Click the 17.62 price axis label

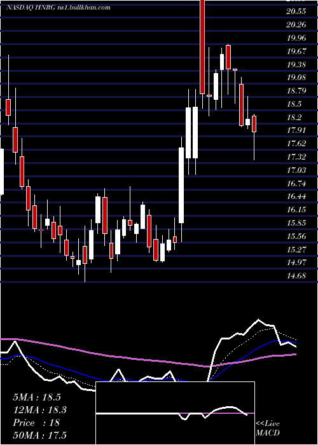297,143
